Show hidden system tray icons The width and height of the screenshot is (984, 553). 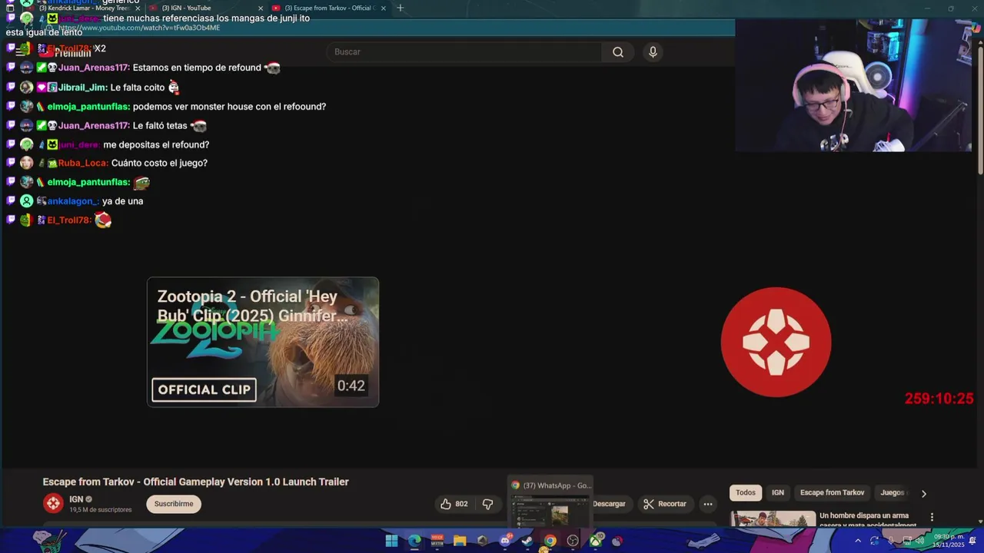pos(859,541)
